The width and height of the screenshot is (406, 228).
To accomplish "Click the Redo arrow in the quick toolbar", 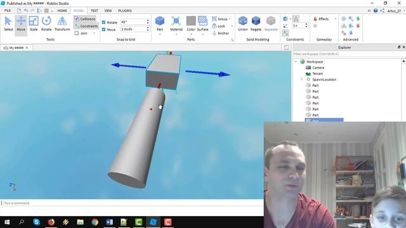I will (x=32, y=11).
